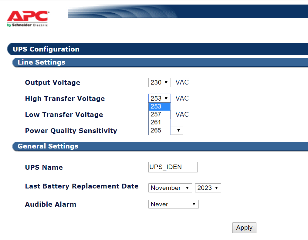Select 265 as High Transfer Voltage
Viewport: 308px width, 240px height.
pyautogui.click(x=159, y=130)
